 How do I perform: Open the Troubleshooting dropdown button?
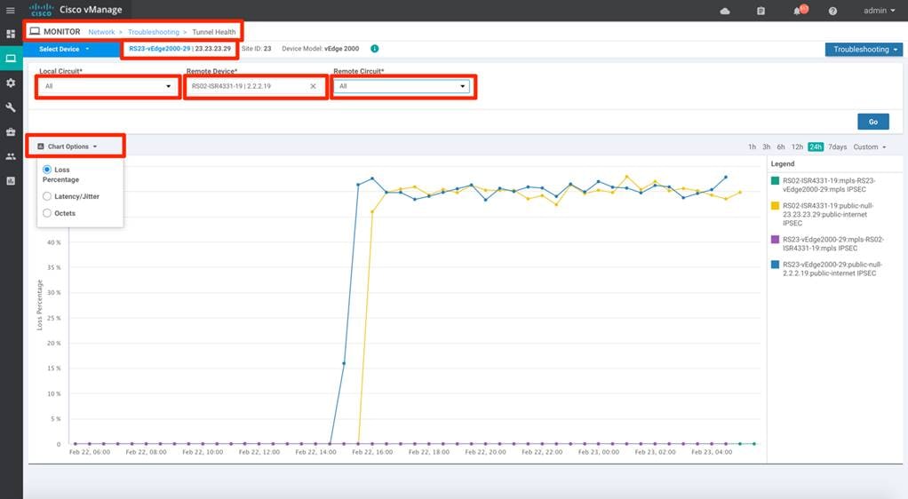click(x=864, y=49)
